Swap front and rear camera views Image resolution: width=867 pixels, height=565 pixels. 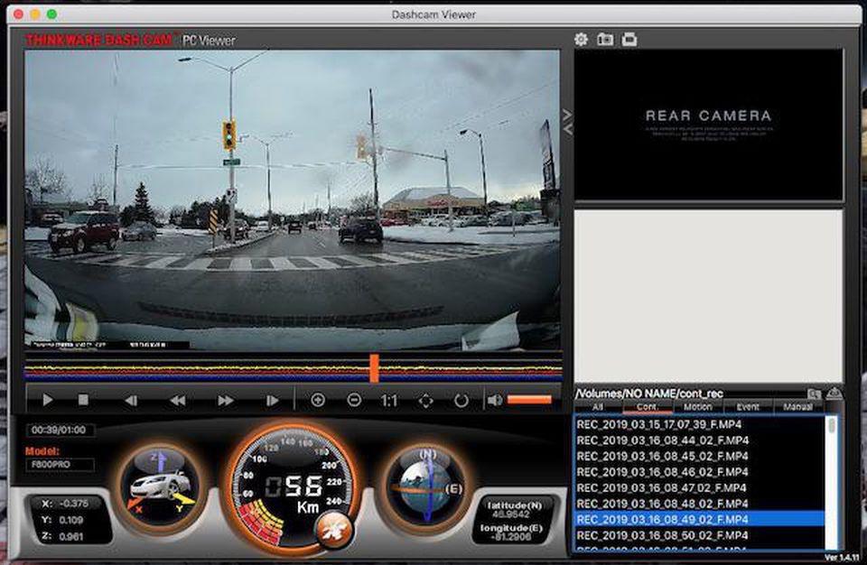tap(566, 122)
